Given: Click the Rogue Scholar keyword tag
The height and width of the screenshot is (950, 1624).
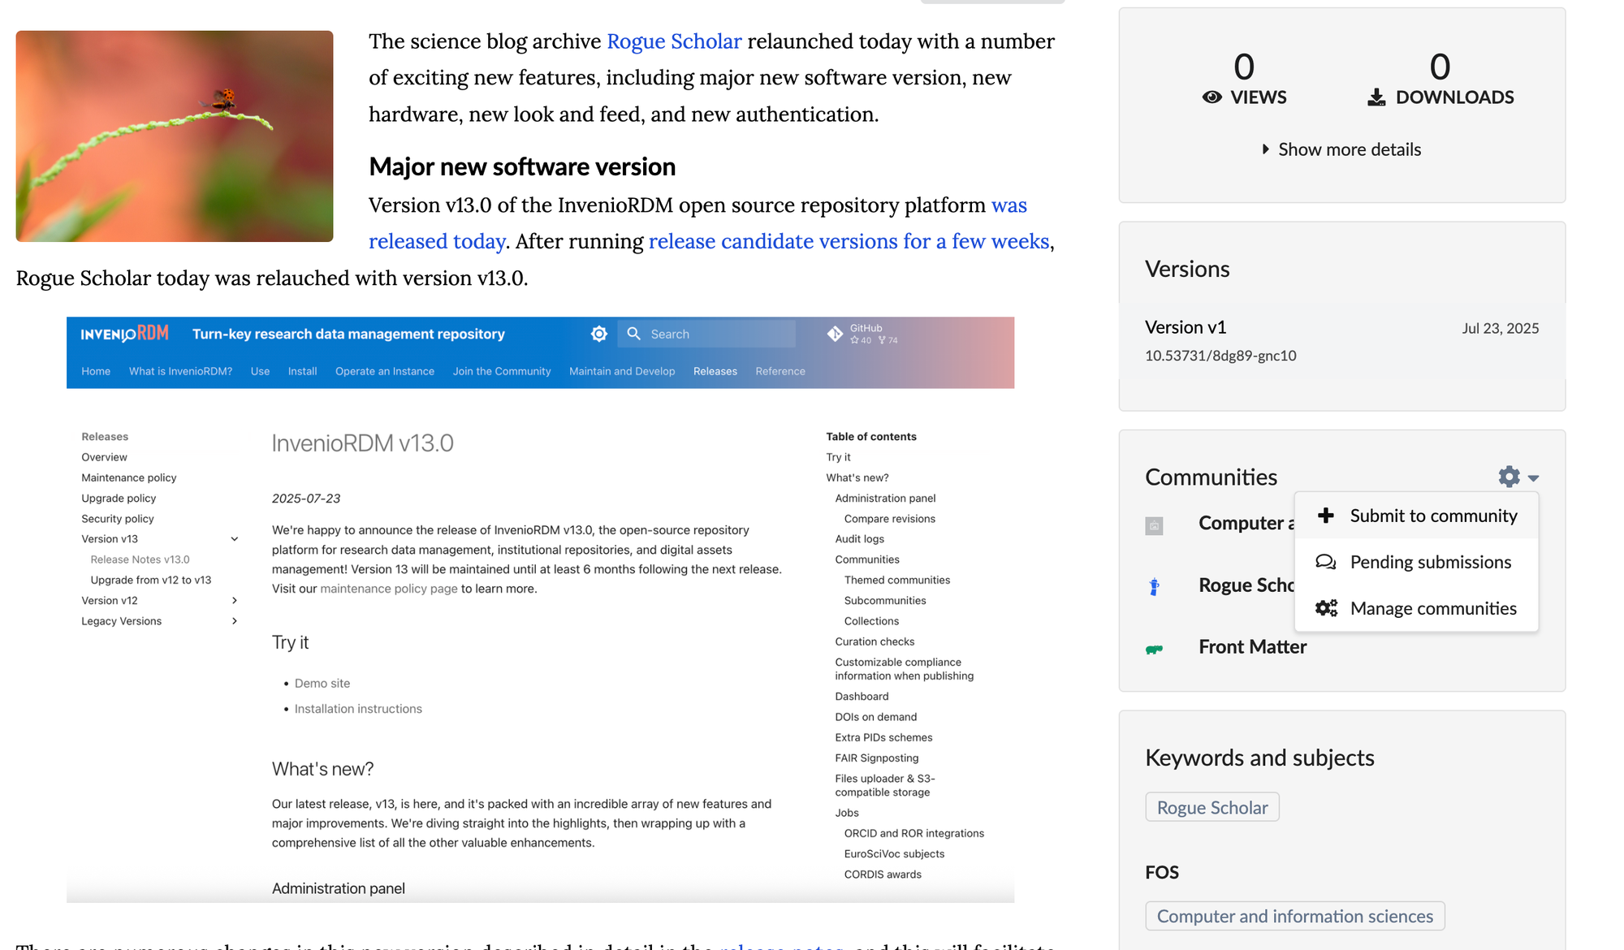Looking at the screenshot, I should pyautogui.click(x=1212, y=807).
